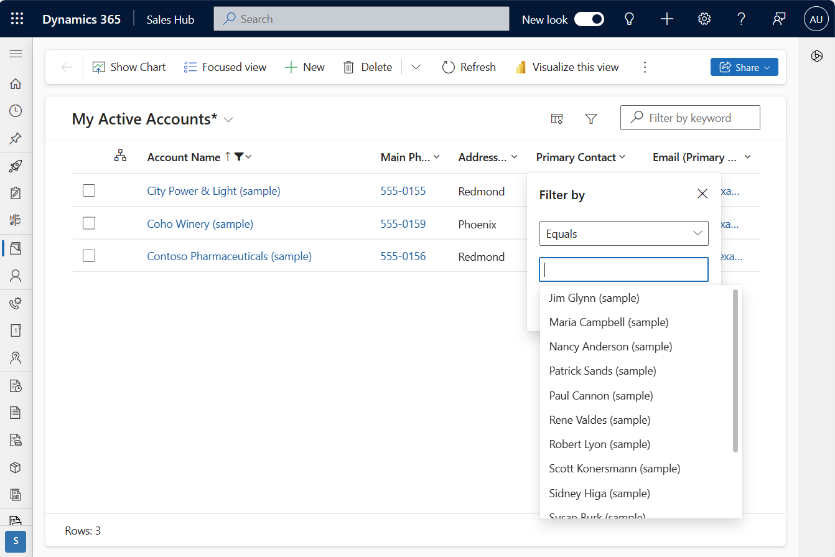Disable the New look toggle
The width and height of the screenshot is (835, 557).
point(589,19)
